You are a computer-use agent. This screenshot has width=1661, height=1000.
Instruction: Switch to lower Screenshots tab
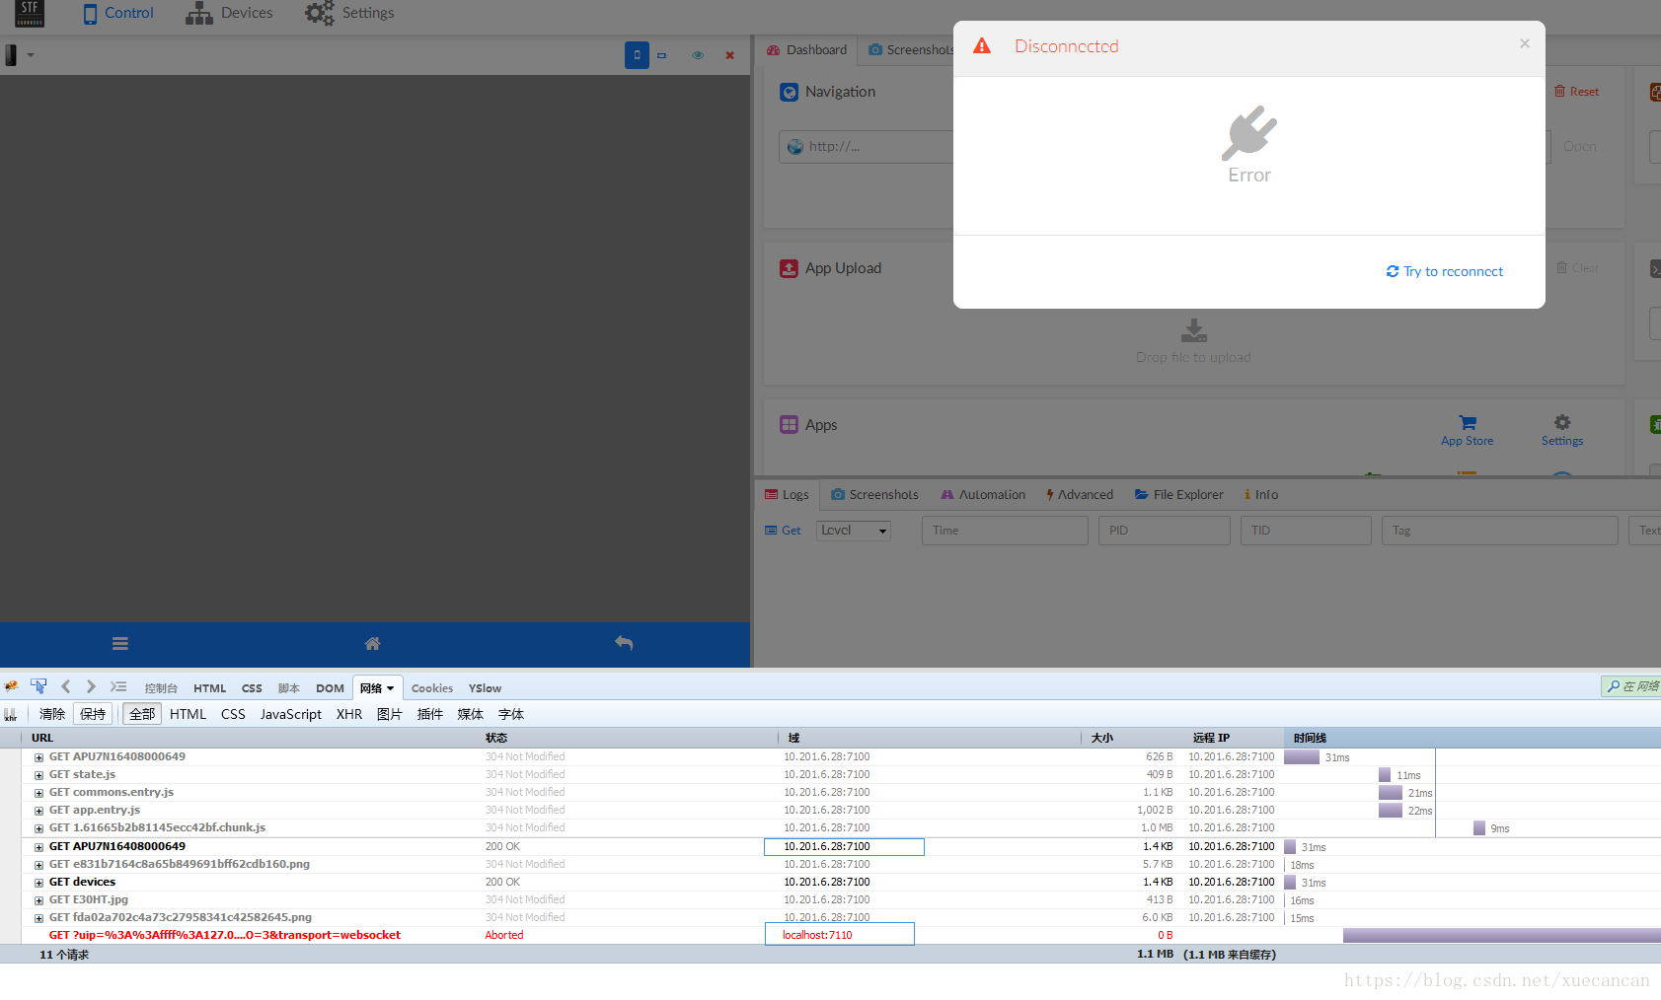click(x=874, y=495)
